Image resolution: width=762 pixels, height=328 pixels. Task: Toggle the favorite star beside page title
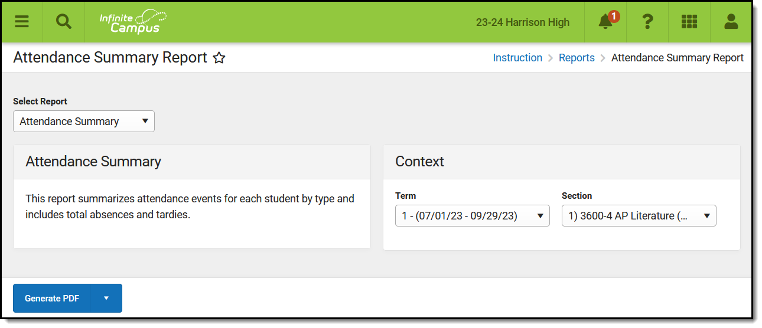click(219, 58)
